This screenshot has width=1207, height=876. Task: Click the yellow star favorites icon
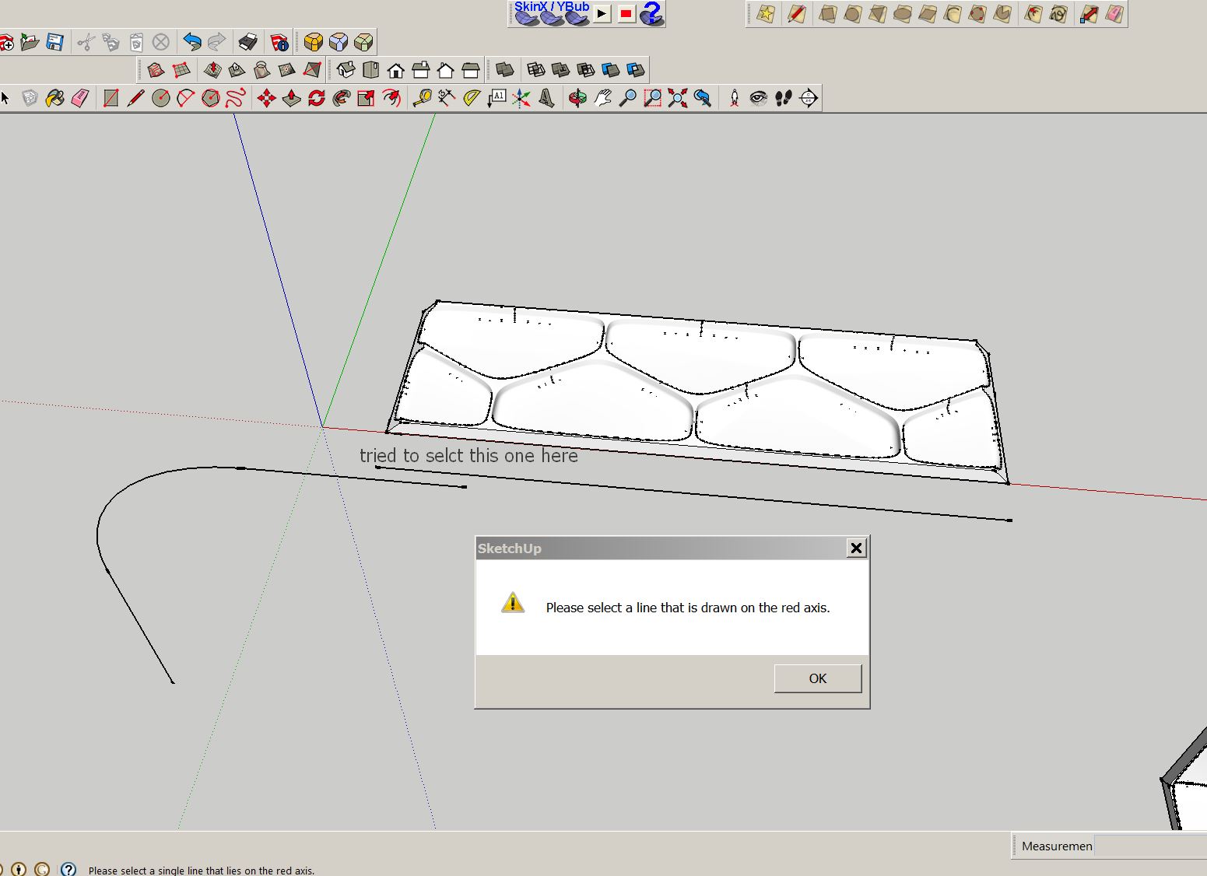(x=766, y=14)
